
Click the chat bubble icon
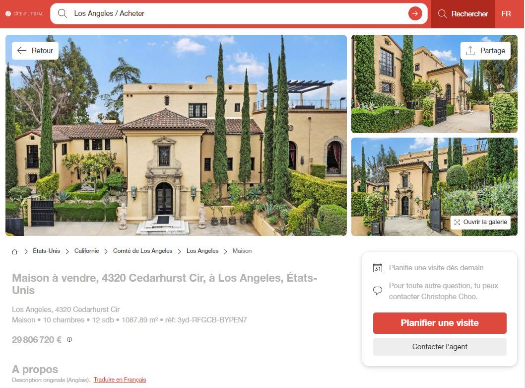coord(377,291)
